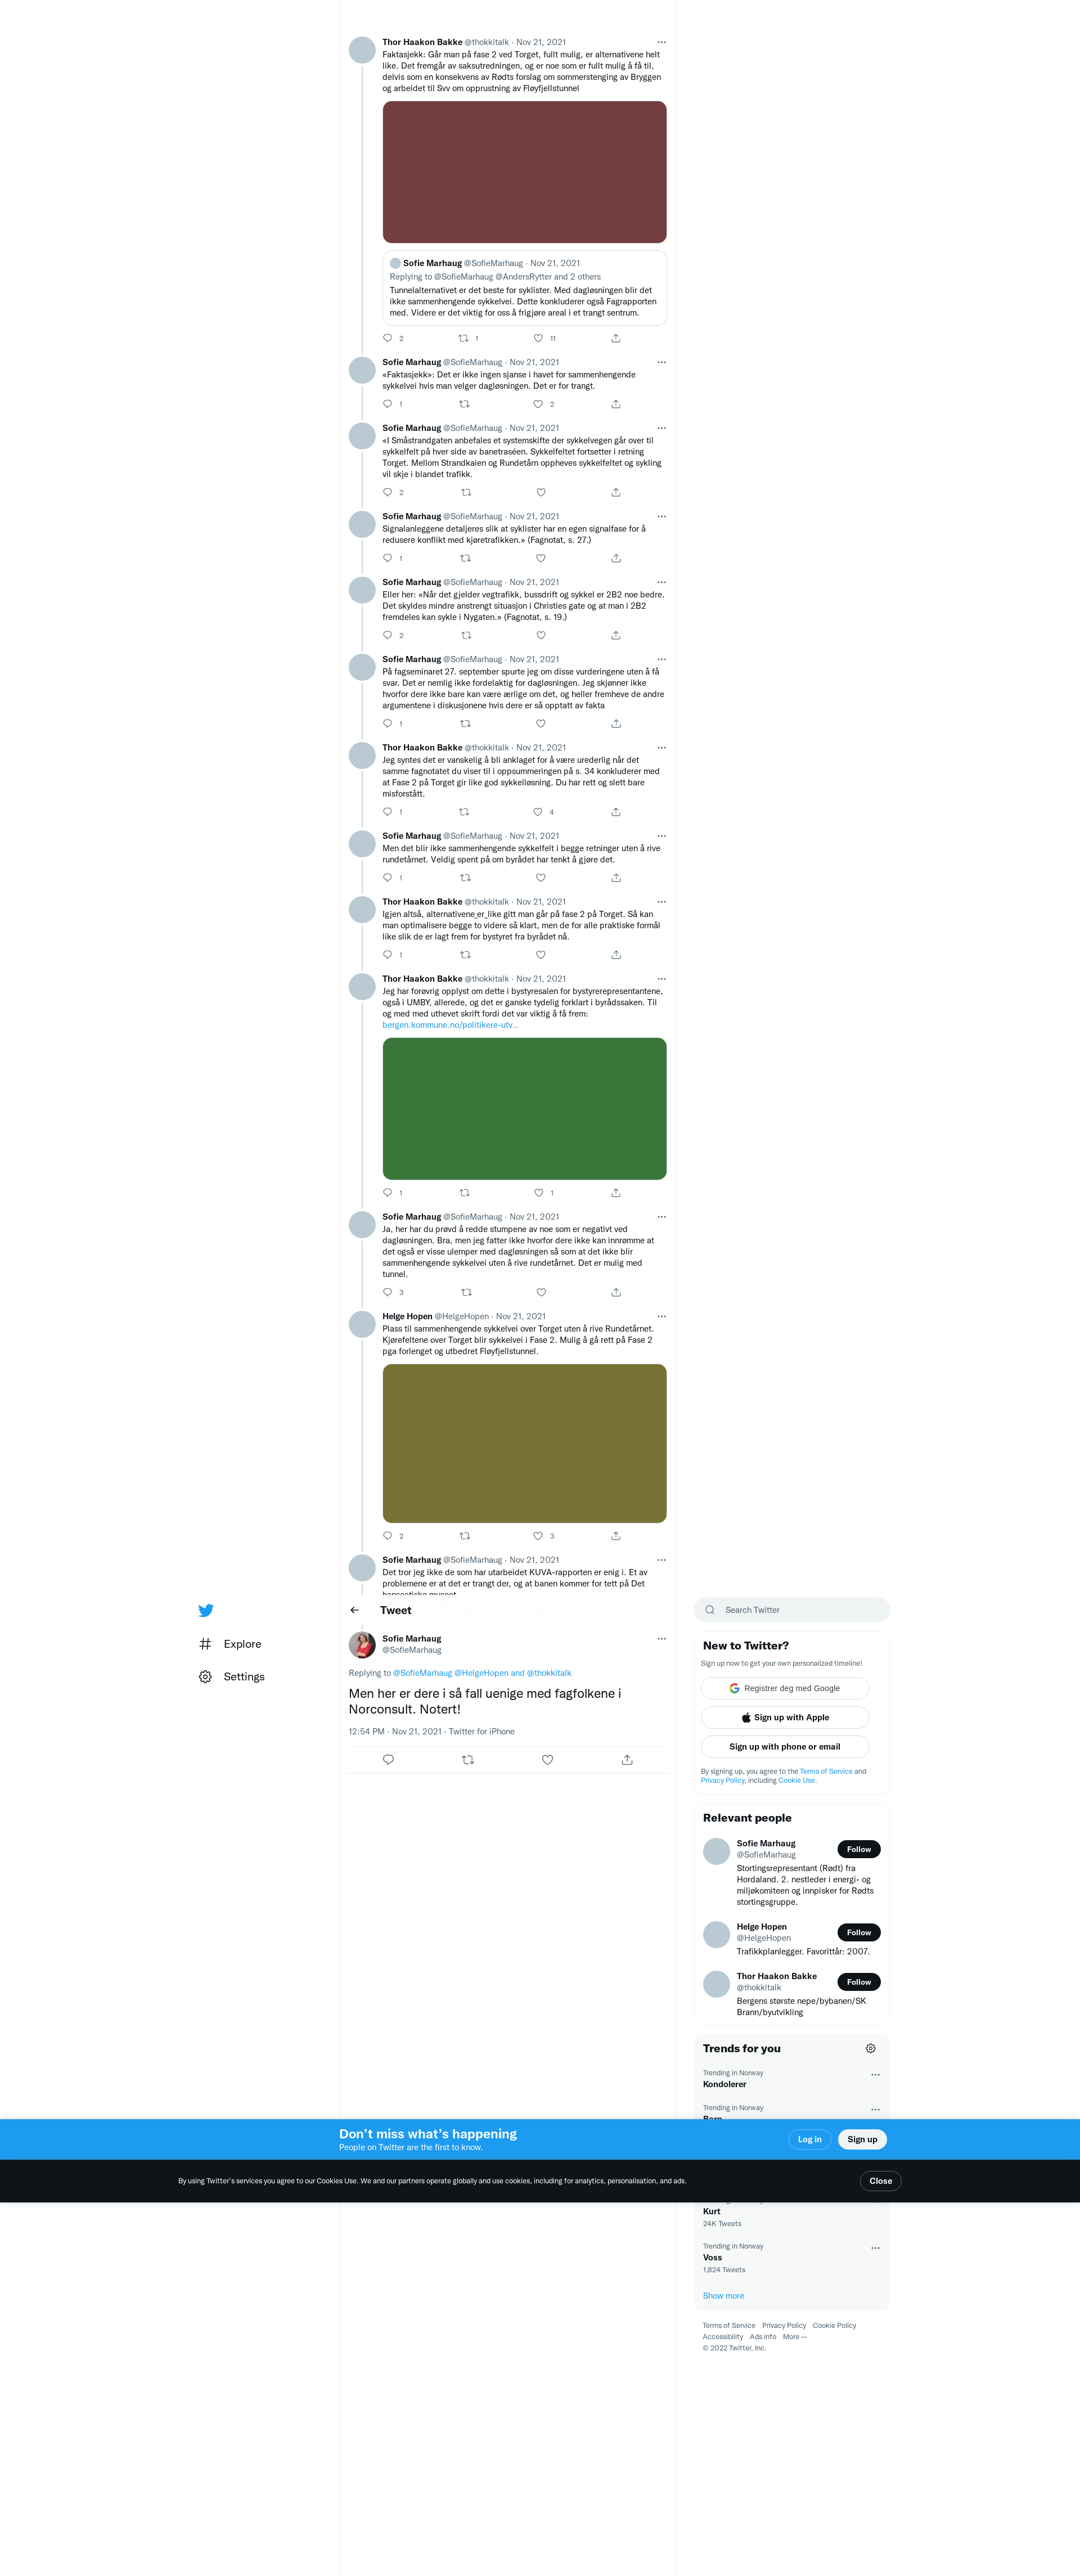Open Trends for you settings gear

pos(870,2048)
